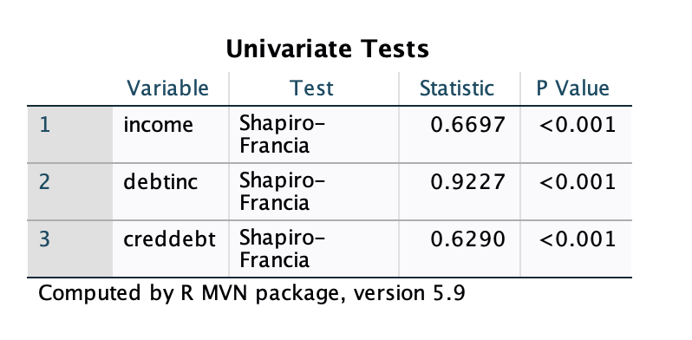Click the P Value column header
Screen dimensions: 692x340
click(x=573, y=88)
